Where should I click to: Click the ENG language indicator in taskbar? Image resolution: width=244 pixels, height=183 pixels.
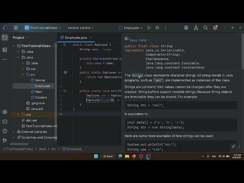tap(214, 156)
